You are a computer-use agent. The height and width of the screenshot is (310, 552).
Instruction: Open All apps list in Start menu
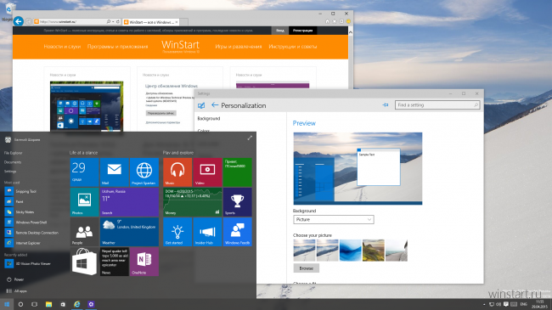(x=16, y=291)
